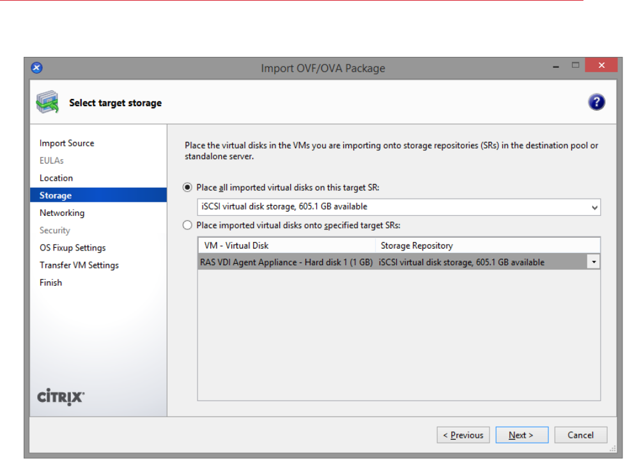Click the 'VM - Virtual Disk' column header
This screenshot has height=460, width=625.
click(286, 245)
